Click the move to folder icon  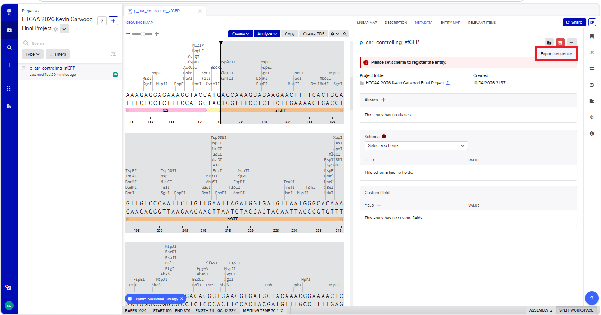(549, 43)
